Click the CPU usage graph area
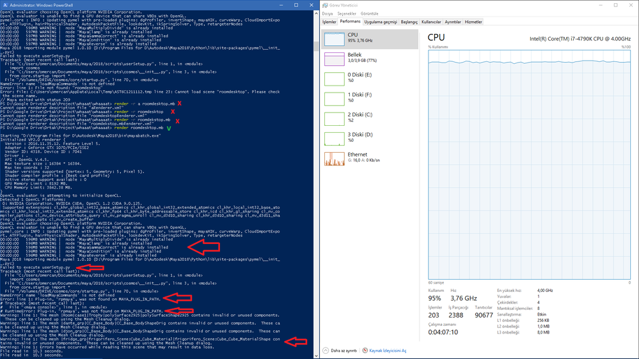The height and width of the screenshot is (359, 639). pyautogui.click(x=530, y=165)
